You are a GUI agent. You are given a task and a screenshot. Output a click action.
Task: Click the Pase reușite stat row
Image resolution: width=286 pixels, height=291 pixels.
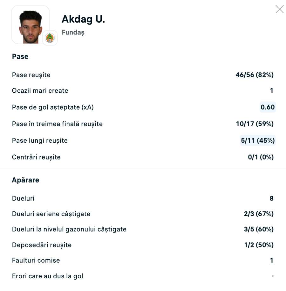click(x=143, y=75)
